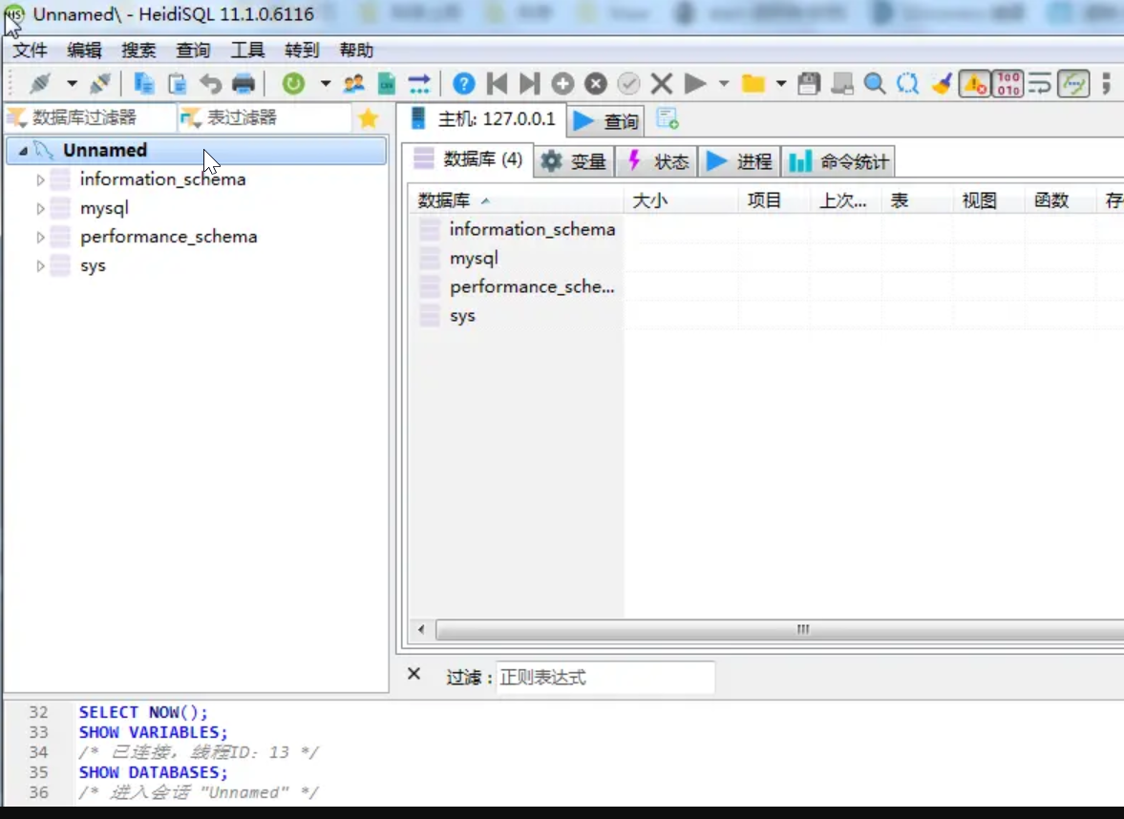
Task: Expand information_schema in the tree
Action: coord(41,179)
